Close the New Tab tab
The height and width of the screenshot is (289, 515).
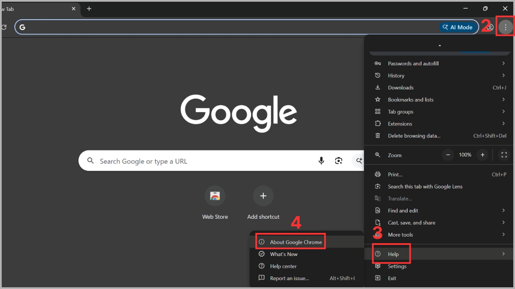[x=73, y=9]
